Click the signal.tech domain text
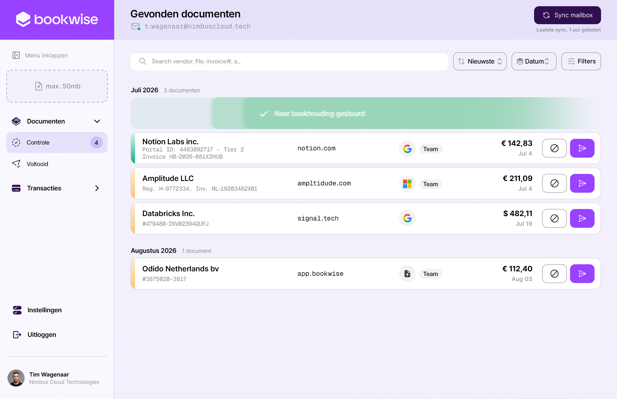The width and height of the screenshot is (617, 399). tap(318, 219)
